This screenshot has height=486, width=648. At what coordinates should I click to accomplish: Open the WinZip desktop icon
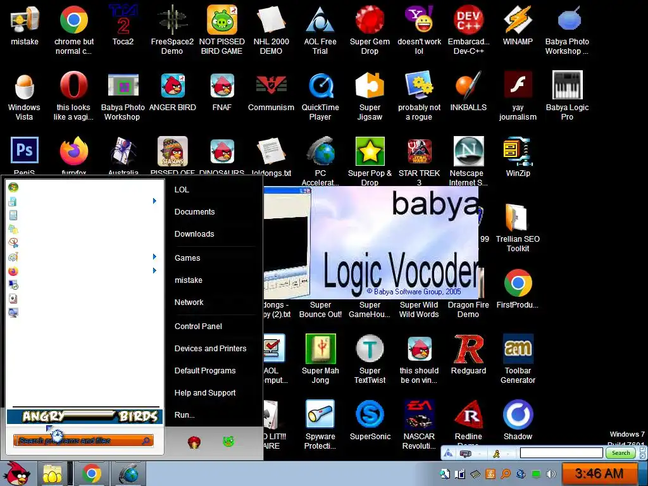pyautogui.click(x=518, y=151)
